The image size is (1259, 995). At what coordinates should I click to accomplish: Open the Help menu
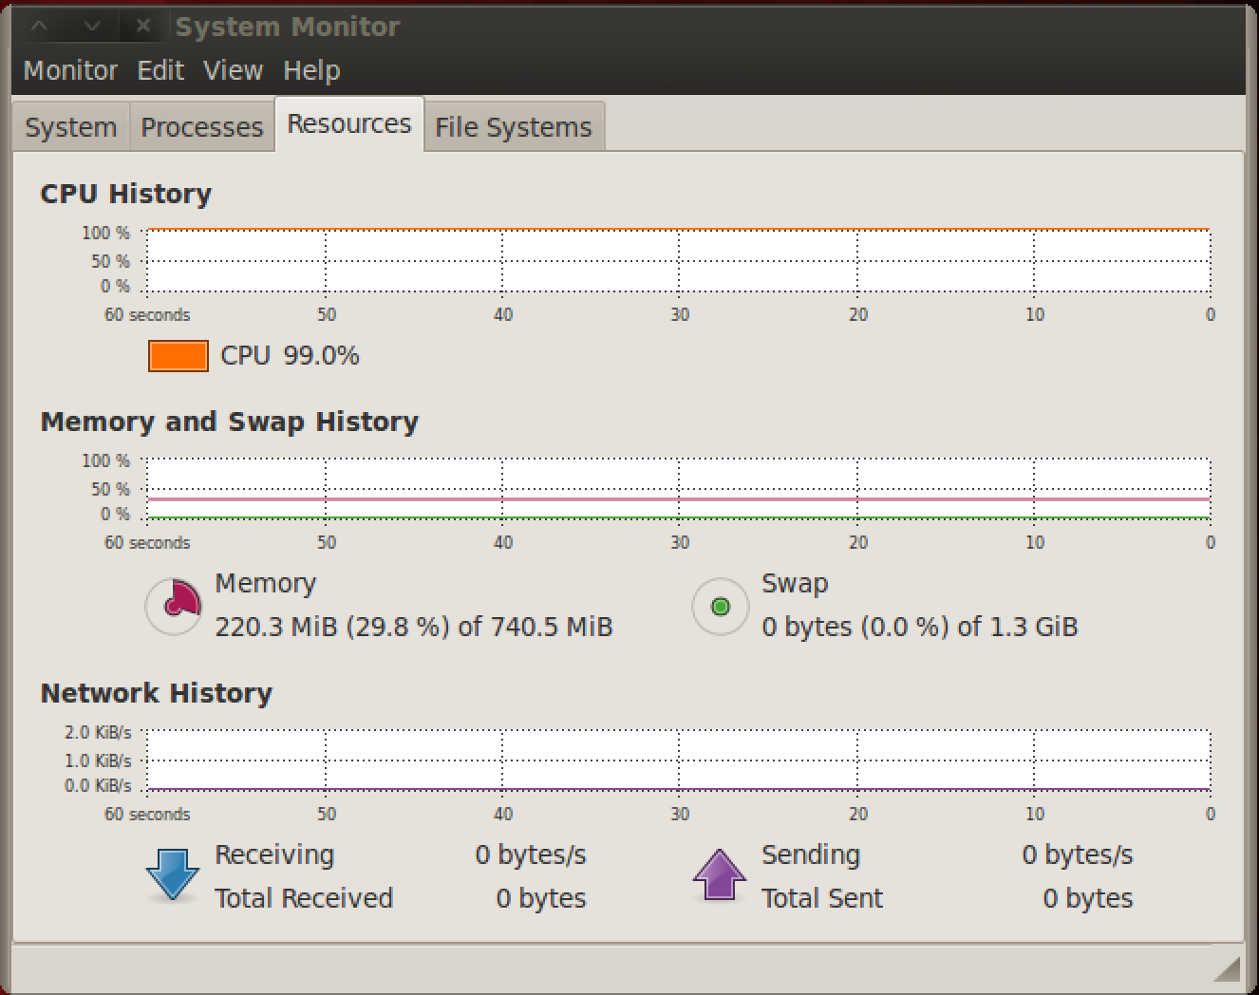[311, 70]
